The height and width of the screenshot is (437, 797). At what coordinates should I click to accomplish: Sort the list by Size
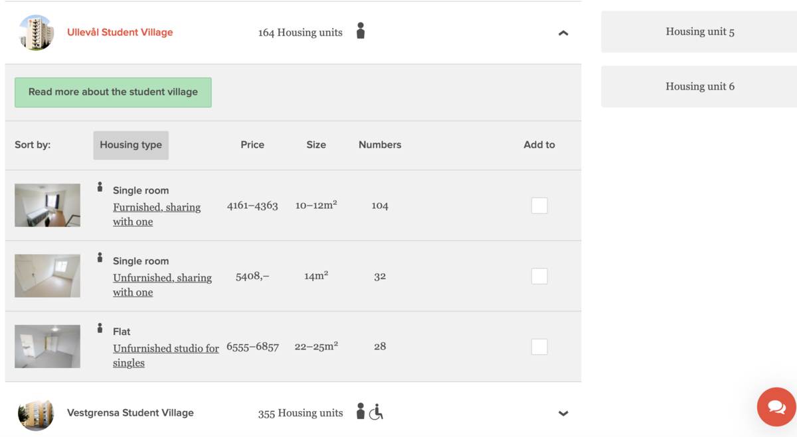pos(316,145)
